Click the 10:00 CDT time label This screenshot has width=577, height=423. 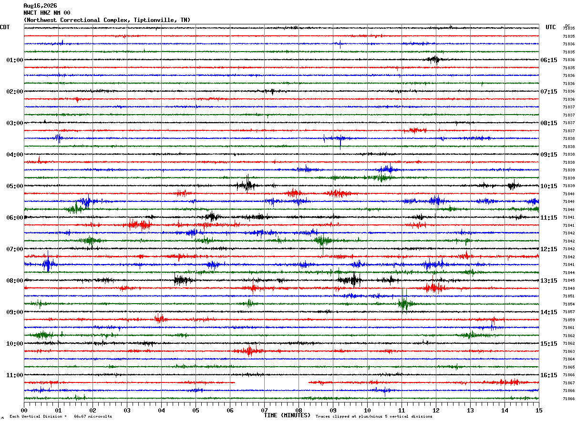[14, 344]
